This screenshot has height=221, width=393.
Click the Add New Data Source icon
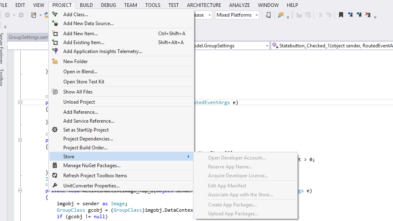click(x=55, y=23)
